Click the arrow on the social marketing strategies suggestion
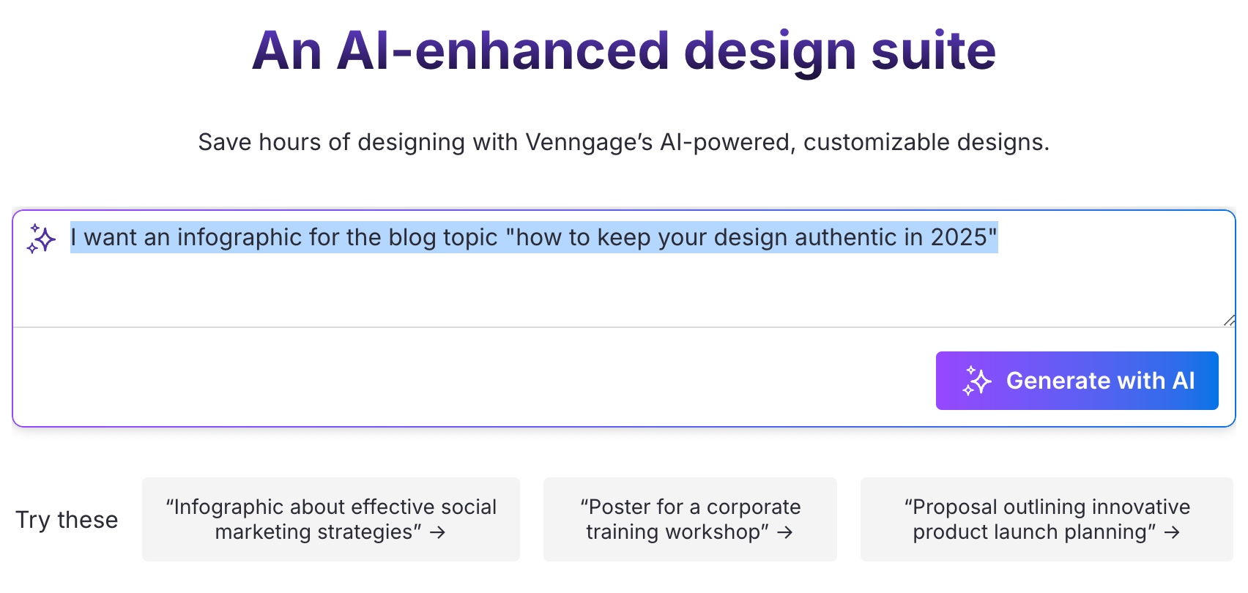This screenshot has height=593, width=1248. pos(438,533)
